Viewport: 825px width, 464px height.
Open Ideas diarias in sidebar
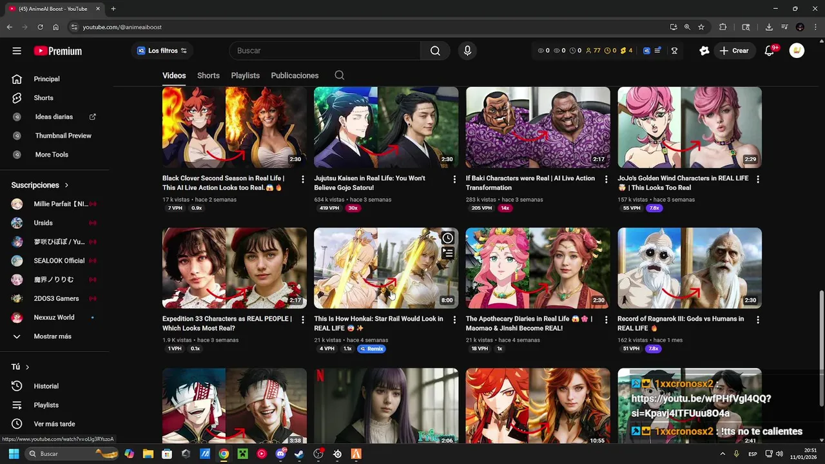[54, 117]
